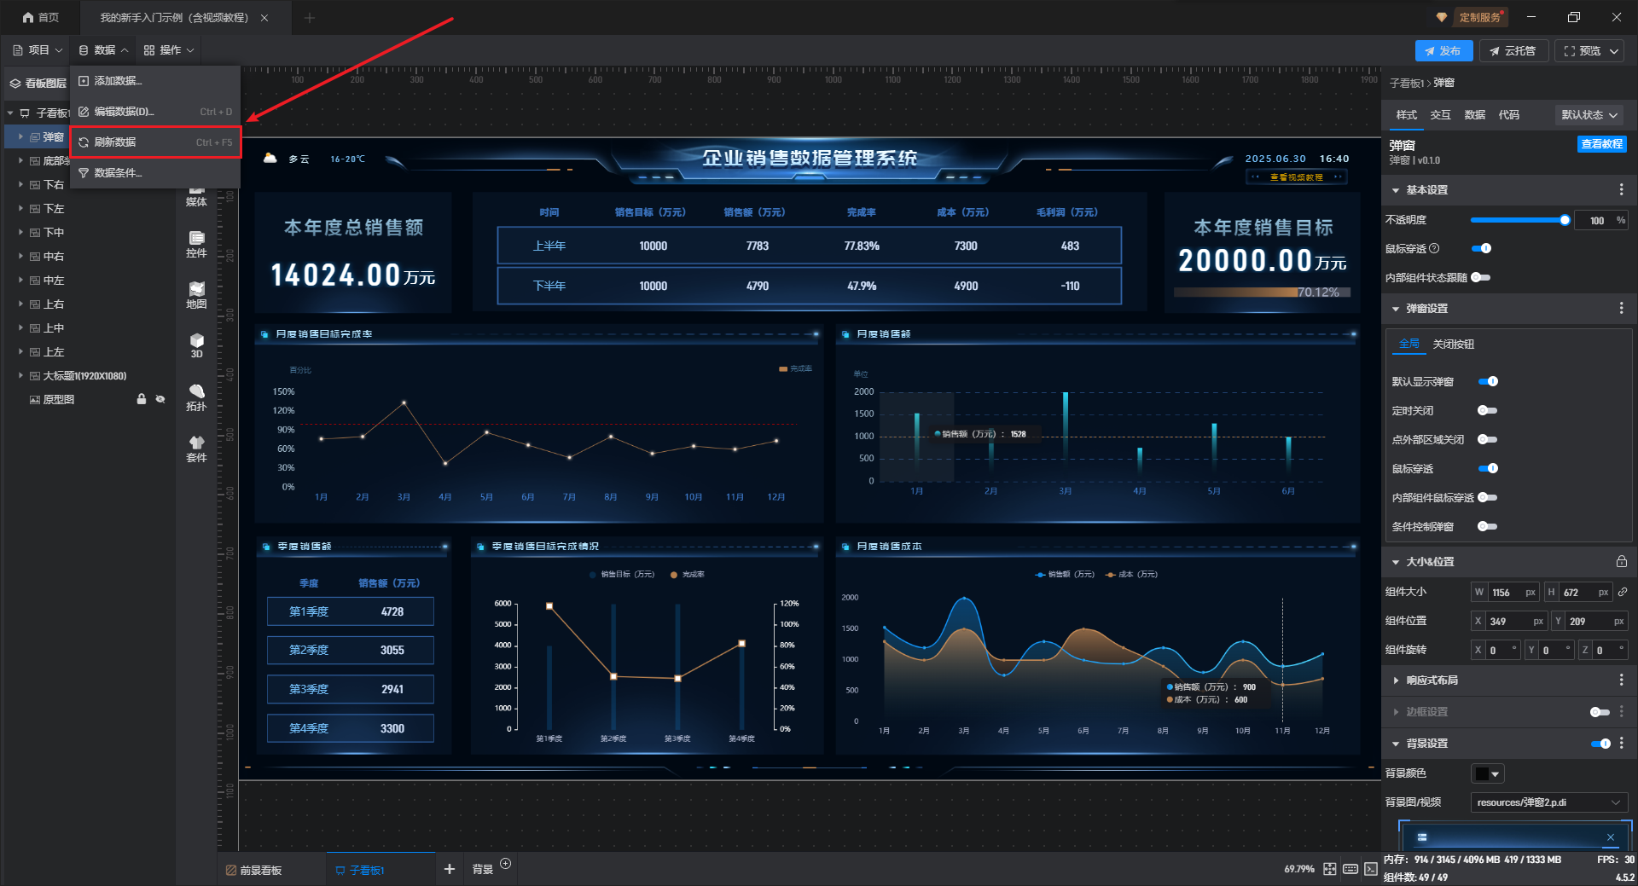This screenshot has height=886, width=1638.
Task: Toggle 条件控制弹窗 switch
Action: click(1489, 526)
